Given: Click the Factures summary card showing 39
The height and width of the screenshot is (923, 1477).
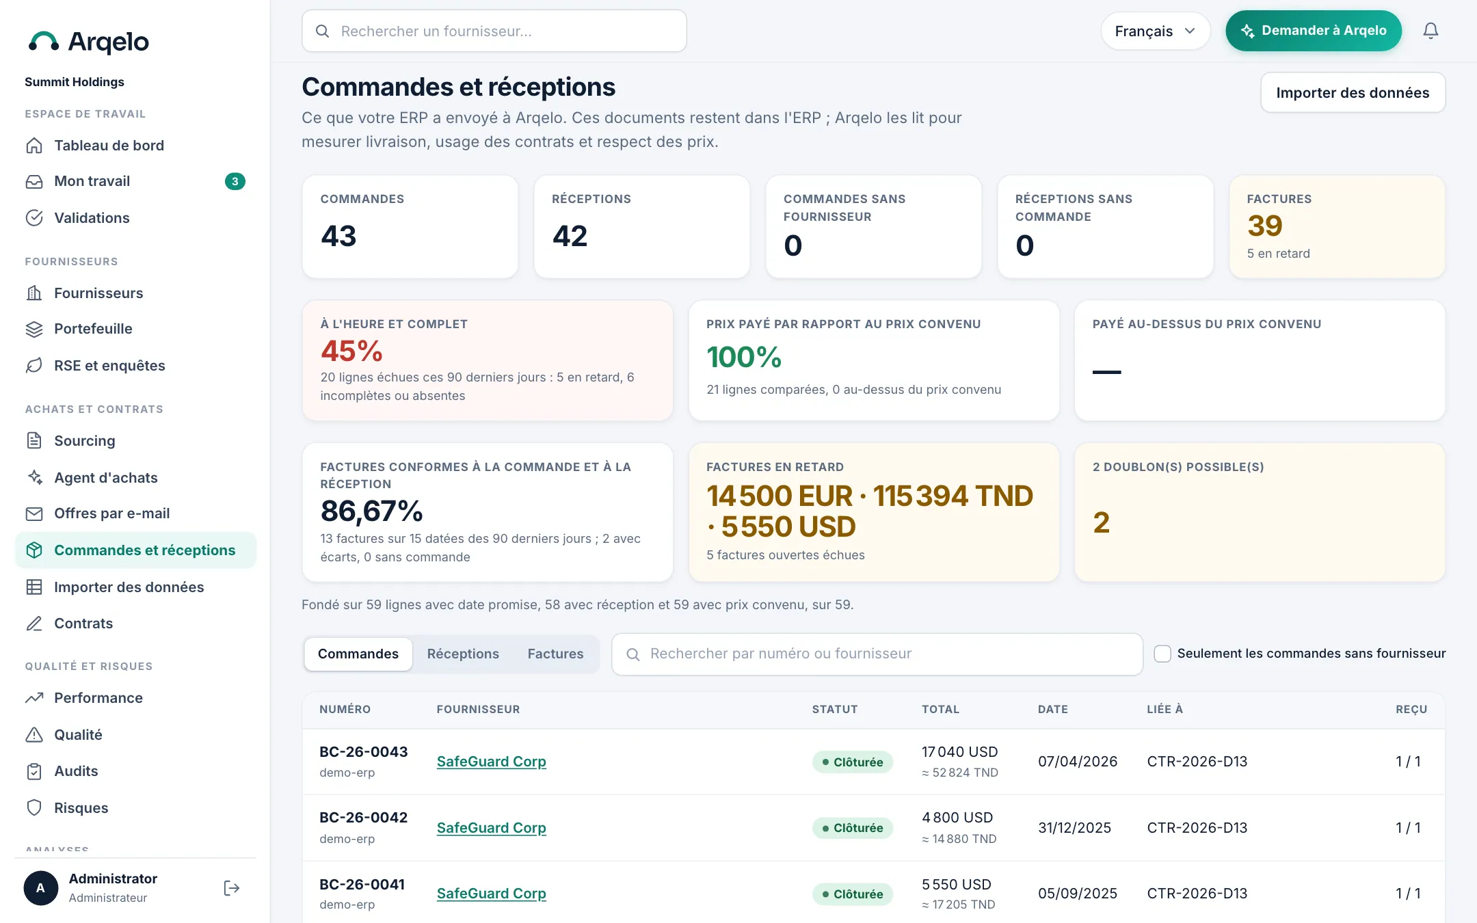Looking at the screenshot, I should [x=1337, y=226].
